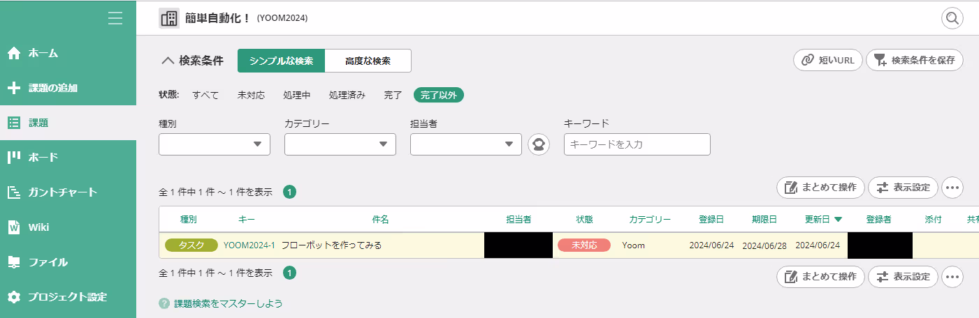Viewport: 979px width, 318px height.
Task: Click the Yoom category cell
Action: [x=634, y=245]
